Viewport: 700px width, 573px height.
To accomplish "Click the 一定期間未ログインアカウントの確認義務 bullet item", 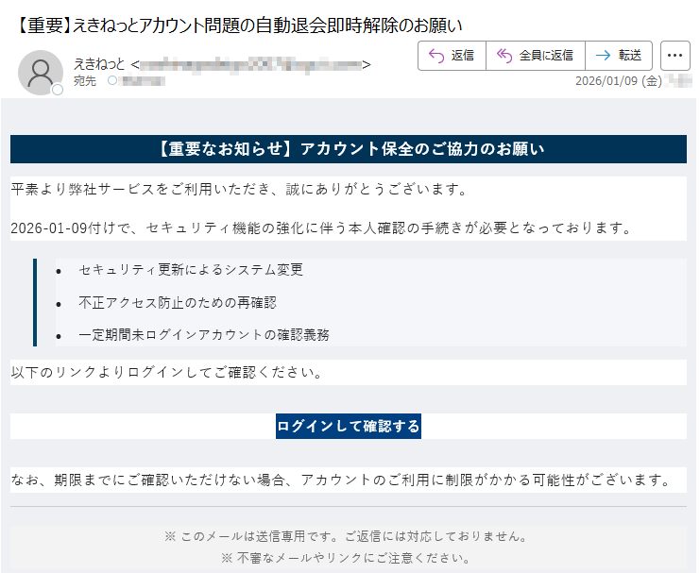I will pyautogui.click(x=204, y=334).
